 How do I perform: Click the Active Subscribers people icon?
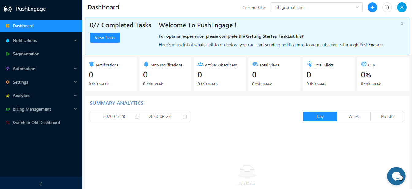click(200, 64)
